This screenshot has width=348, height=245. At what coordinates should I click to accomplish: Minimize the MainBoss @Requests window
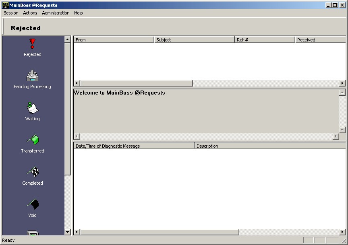click(328, 5)
